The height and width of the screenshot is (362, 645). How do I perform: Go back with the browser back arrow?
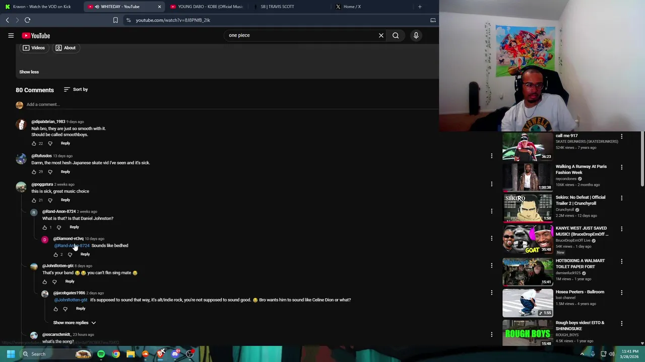7,20
